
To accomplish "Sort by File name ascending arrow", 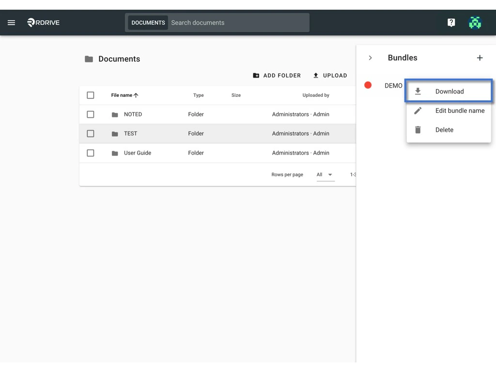I will tap(136, 95).
